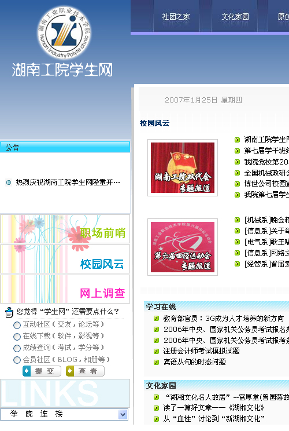
Task: Click the 职场前哨 banner
Action: pyautogui.click(x=65, y=229)
